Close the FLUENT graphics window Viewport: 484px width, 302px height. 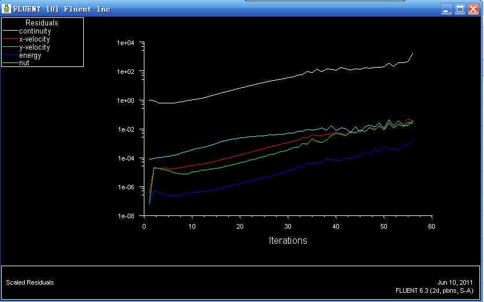pos(473,9)
